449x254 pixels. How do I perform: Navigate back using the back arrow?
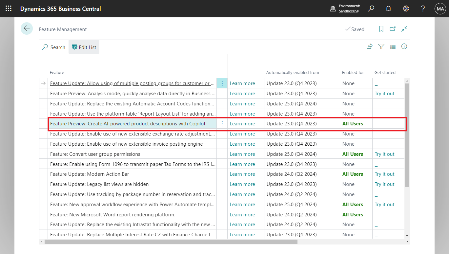click(x=27, y=28)
